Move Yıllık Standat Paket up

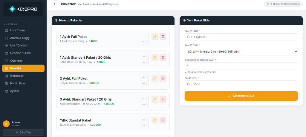coord(144,119)
